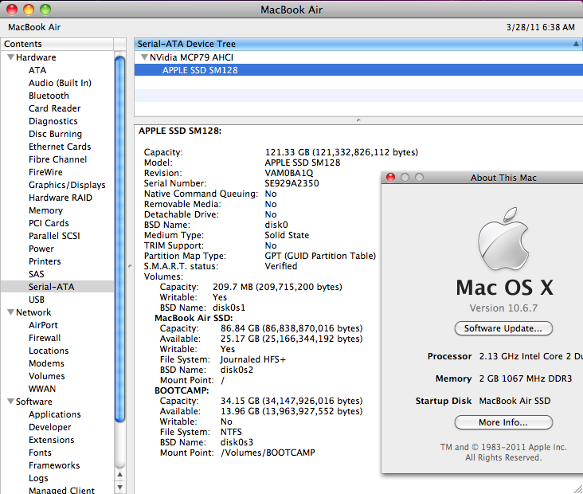Click the Apple logo in About This Mac
This screenshot has height=494, width=583.
click(503, 239)
